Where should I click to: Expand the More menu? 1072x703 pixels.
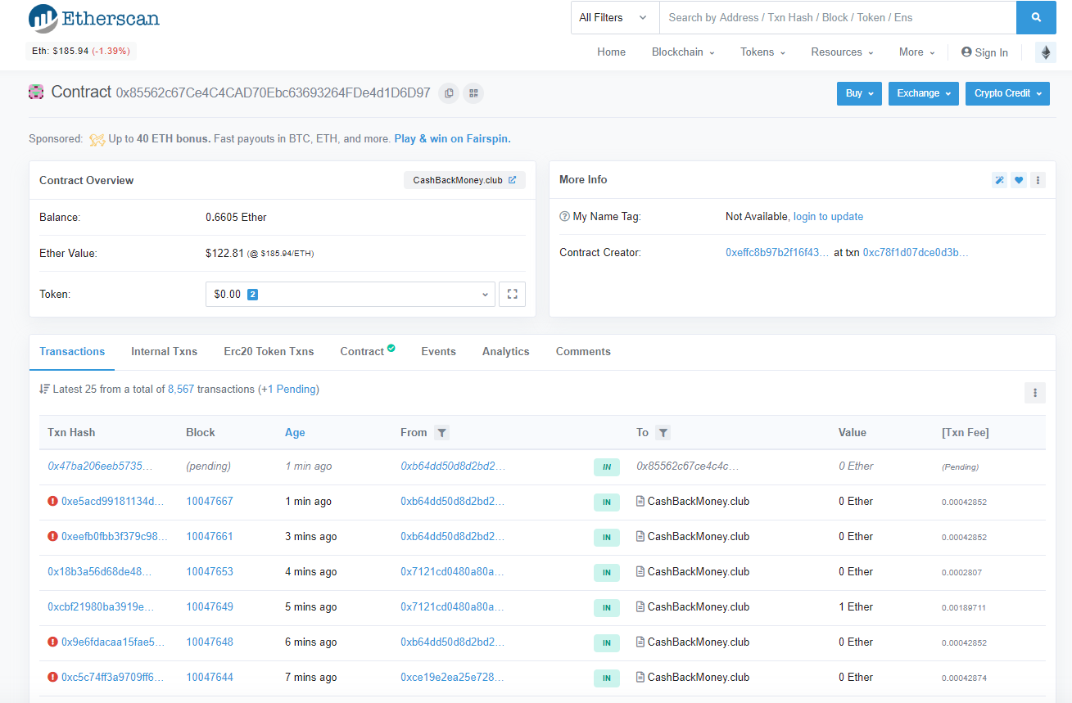click(916, 52)
